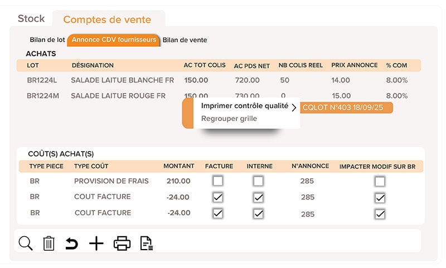The image size is (446, 268).
Task: Click the MONTANT column header
Action: pos(179,166)
